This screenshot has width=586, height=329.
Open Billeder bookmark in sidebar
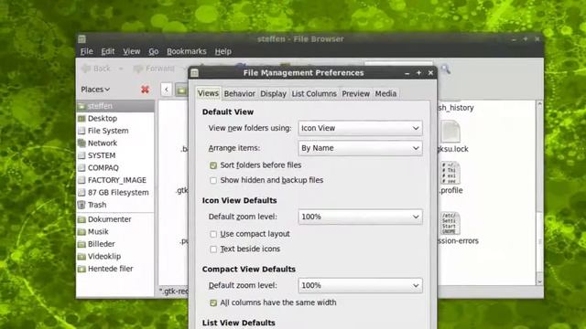[x=115, y=244]
